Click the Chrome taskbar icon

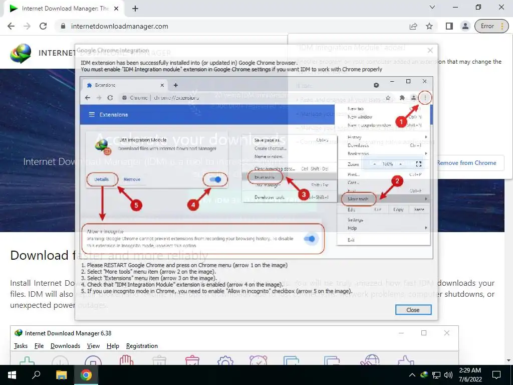click(x=86, y=375)
